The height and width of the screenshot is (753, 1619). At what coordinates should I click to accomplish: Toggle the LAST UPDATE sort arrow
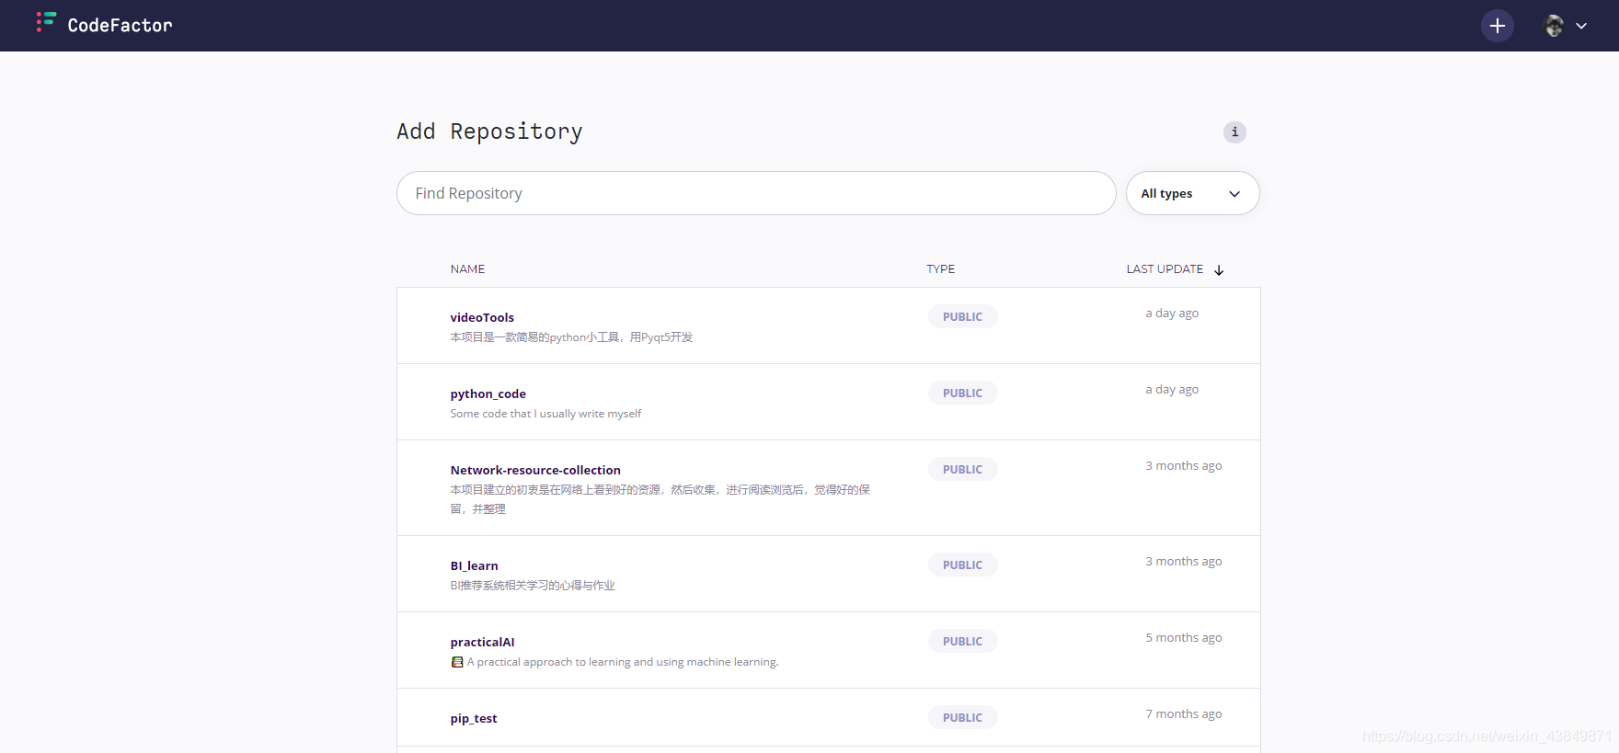coord(1219,270)
